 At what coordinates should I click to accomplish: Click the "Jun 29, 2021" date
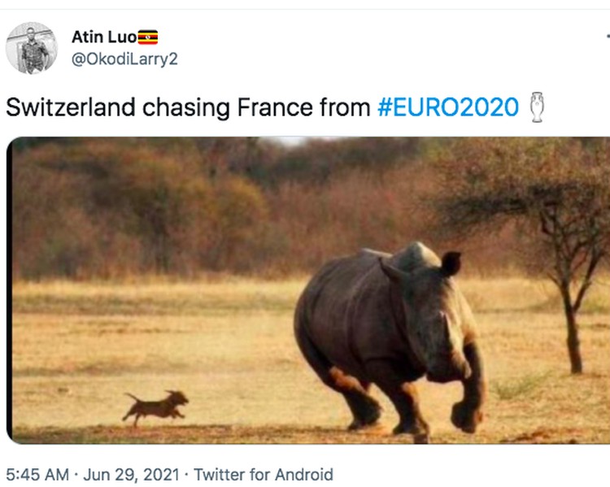pos(131,475)
